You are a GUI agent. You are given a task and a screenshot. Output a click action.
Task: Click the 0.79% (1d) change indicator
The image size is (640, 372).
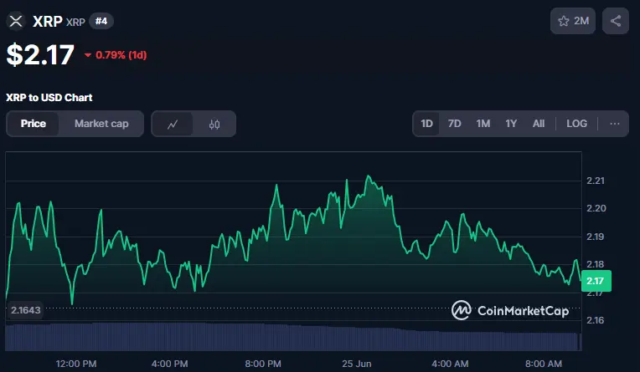click(116, 55)
